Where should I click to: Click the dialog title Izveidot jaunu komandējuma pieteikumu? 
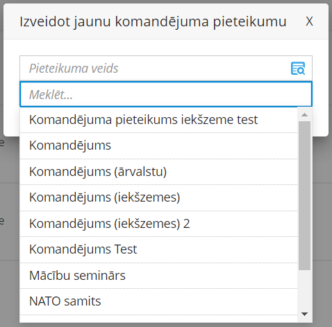click(x=153, y=22)
